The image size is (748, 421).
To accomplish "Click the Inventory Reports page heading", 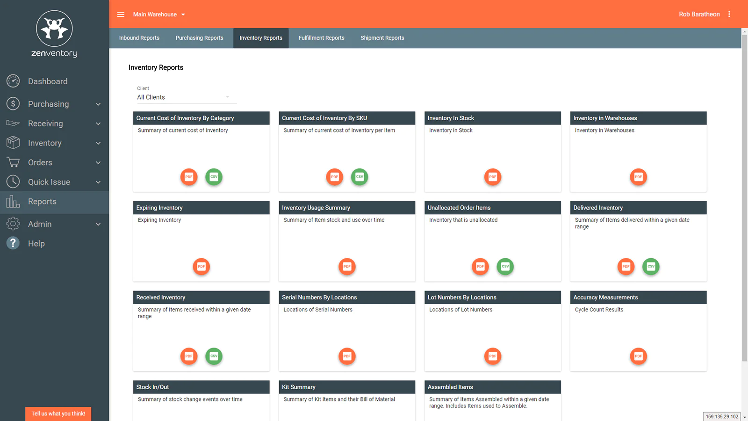I will point(156,67).
